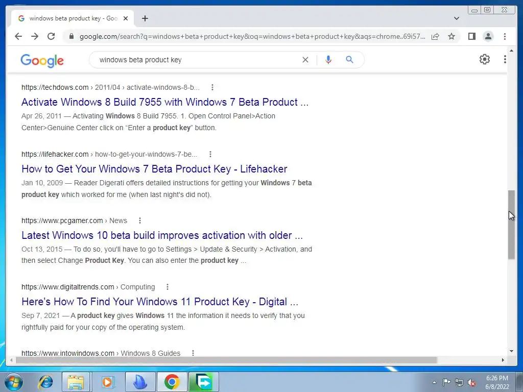Screen dimensions: 523x392
Task: Open Google quick settings gear
Action: pyautogui.click(x=485, y=59)
